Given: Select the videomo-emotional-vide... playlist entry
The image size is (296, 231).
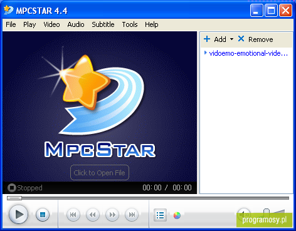Looking at the screenshot, I should [x=246, y=53].
